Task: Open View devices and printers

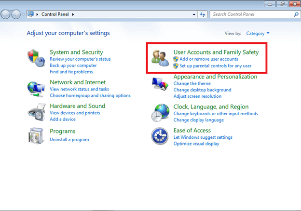Action: (75, 113)
